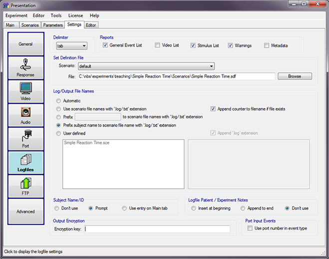Select Use scenario file names option
The image size is (329, 259).
[x=58, y=109]
